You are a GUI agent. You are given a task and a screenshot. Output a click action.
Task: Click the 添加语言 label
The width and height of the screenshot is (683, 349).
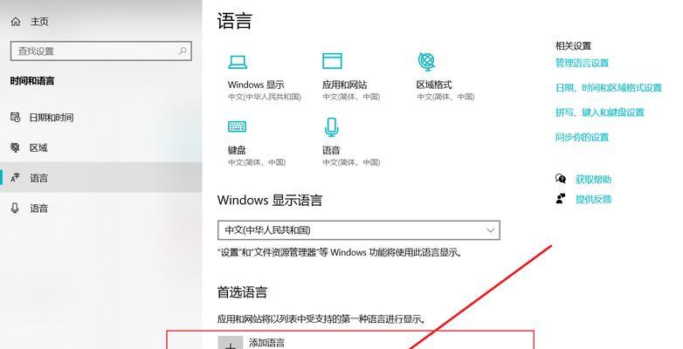tap(266, 343)
